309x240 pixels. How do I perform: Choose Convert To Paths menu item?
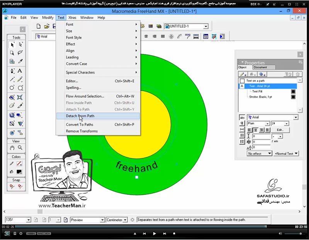[x=98, y=124]
